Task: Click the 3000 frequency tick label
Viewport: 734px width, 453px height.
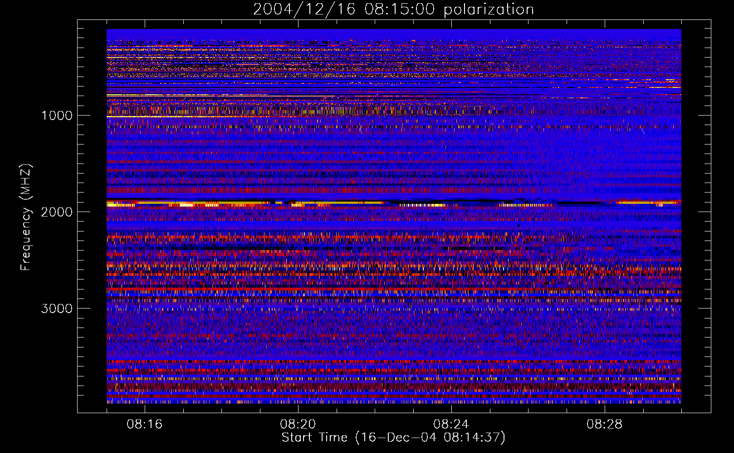Action: tap(57, 308)
